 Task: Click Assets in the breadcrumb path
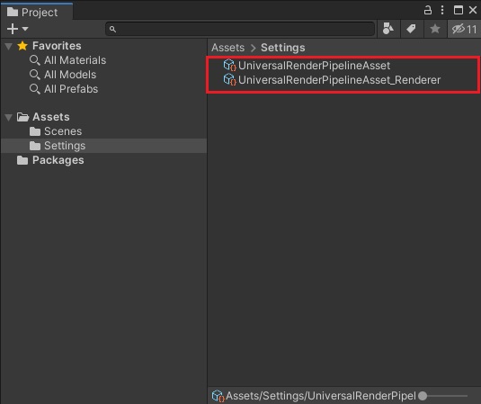click(228, 48)
